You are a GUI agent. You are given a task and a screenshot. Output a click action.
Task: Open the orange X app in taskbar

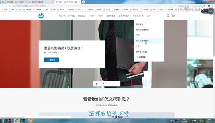click(31, 121)
